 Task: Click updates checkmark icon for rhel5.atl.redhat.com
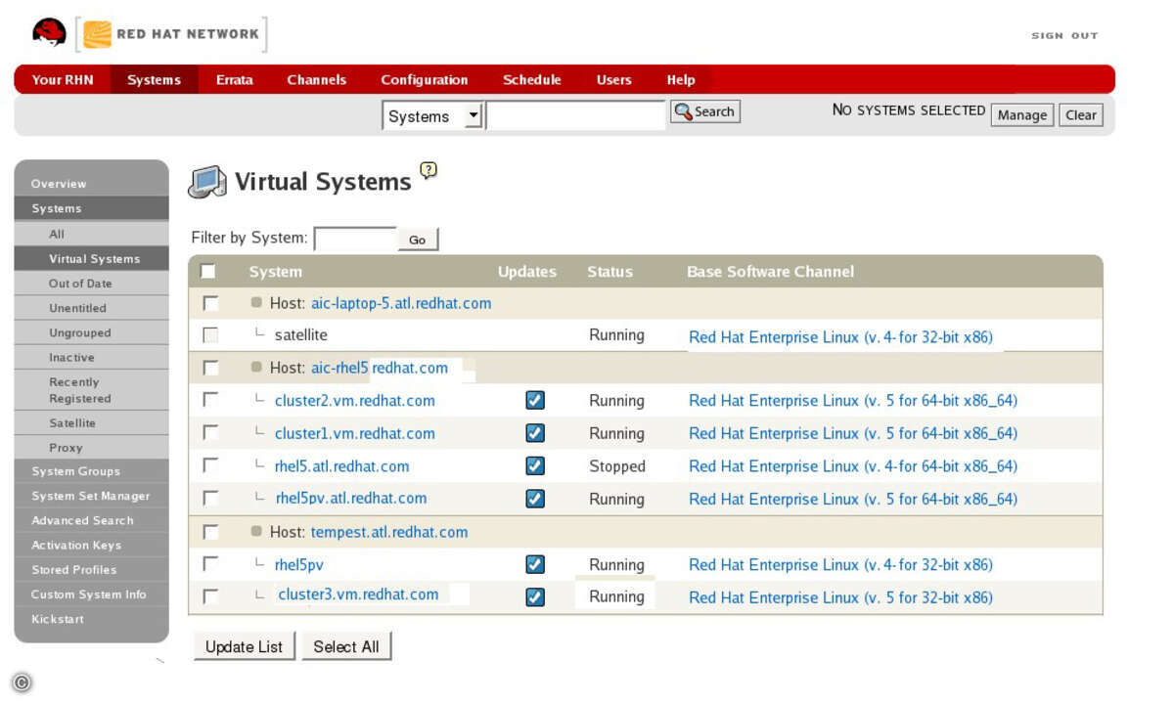[x=535, y=465]
